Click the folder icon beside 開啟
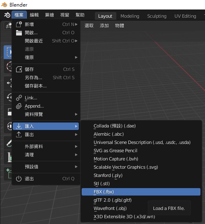The width and height of the screenshot is (205, 224). [x=19, y=33]
